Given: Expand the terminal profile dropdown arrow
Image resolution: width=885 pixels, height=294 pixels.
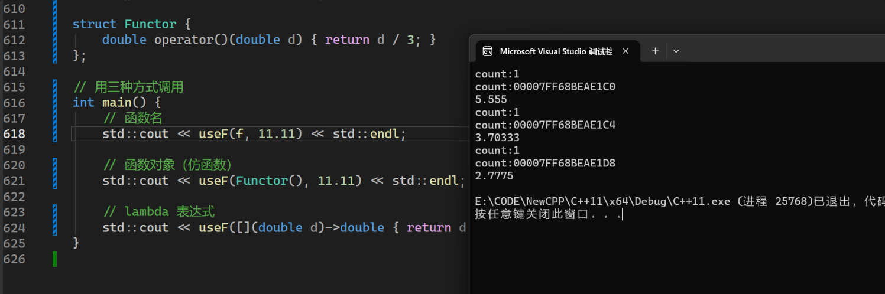Looking at the screenshot, I should point(676,51).
